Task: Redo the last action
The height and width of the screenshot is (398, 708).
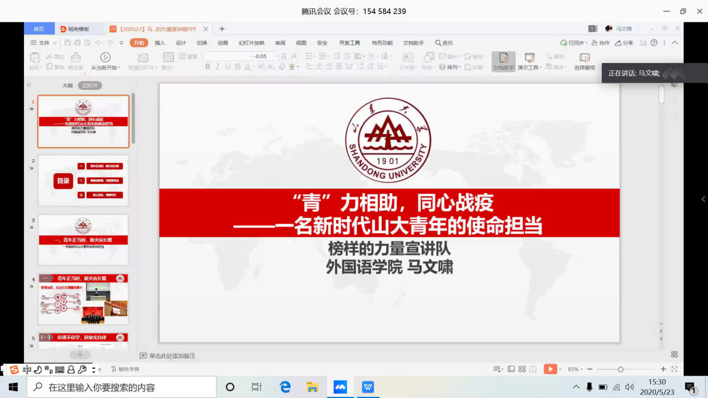Action: [111, 43]
